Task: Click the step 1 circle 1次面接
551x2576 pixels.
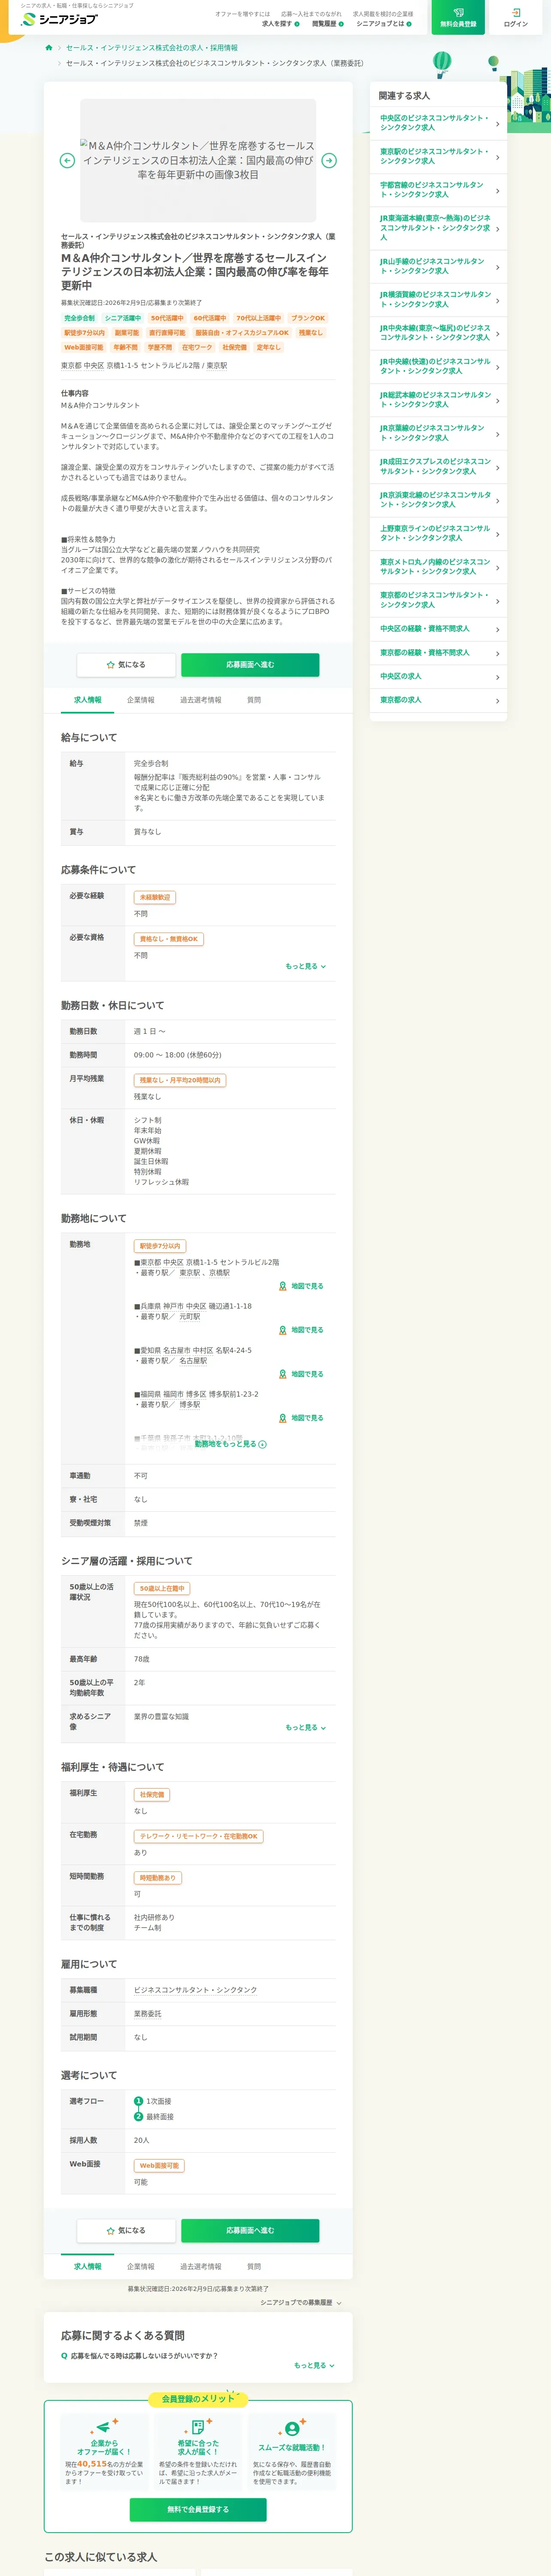Action: (x=139, y=2101)
